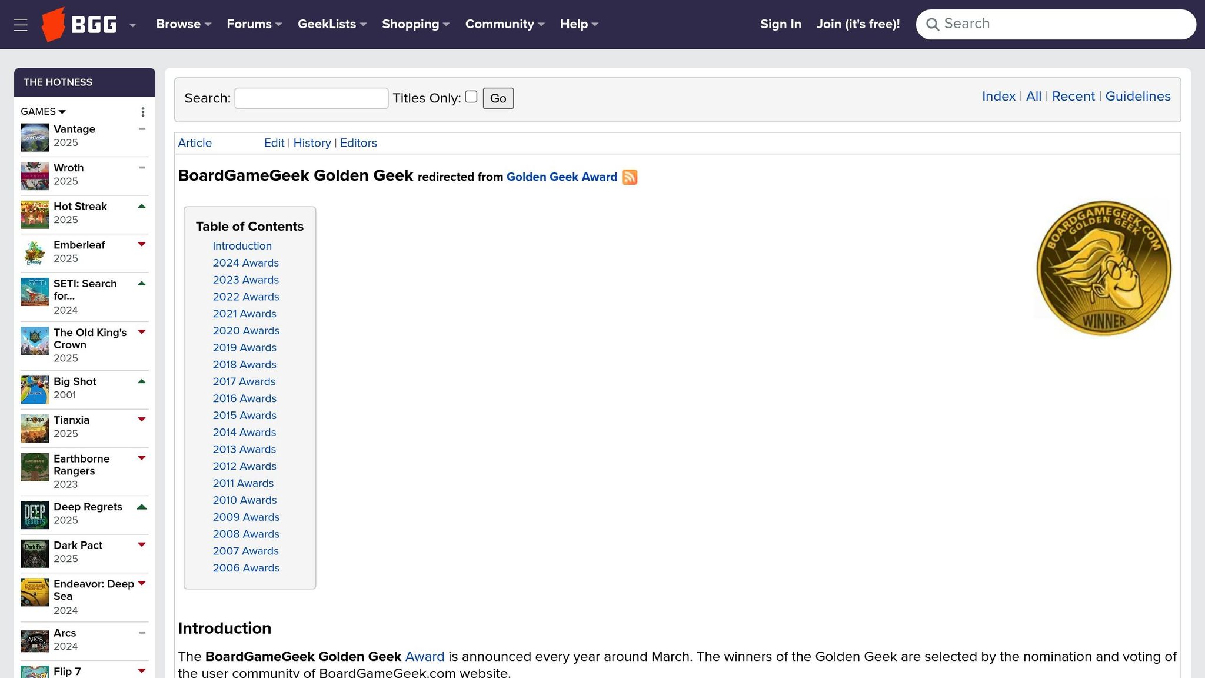This screenshot has height=678, width=1205.
Task: Select the Article tab
Action: 195,143
